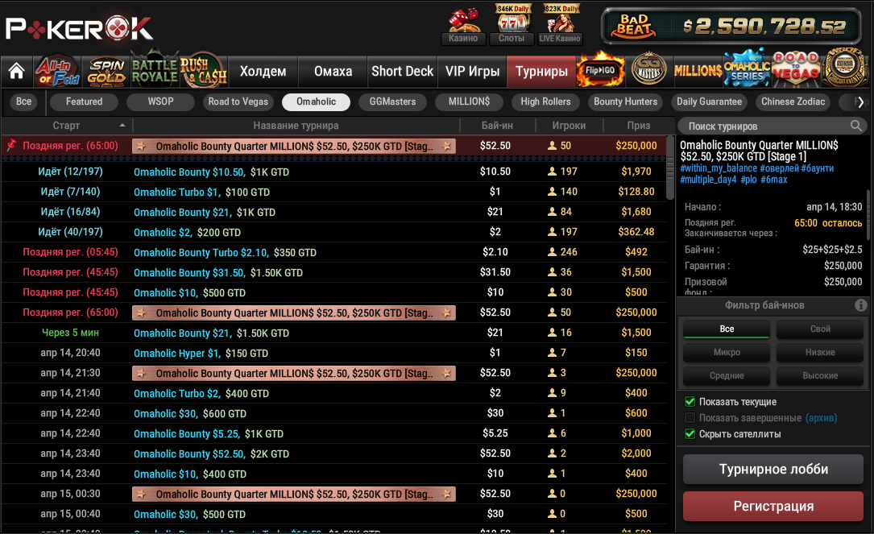The height and width of the screenshot is (534, 874).
Task: Sort tournaments by 'Приз' column header
Action: click(639, 126)
